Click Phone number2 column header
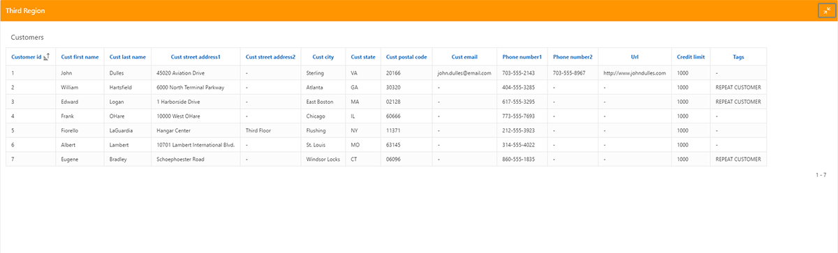 (573, 57)
